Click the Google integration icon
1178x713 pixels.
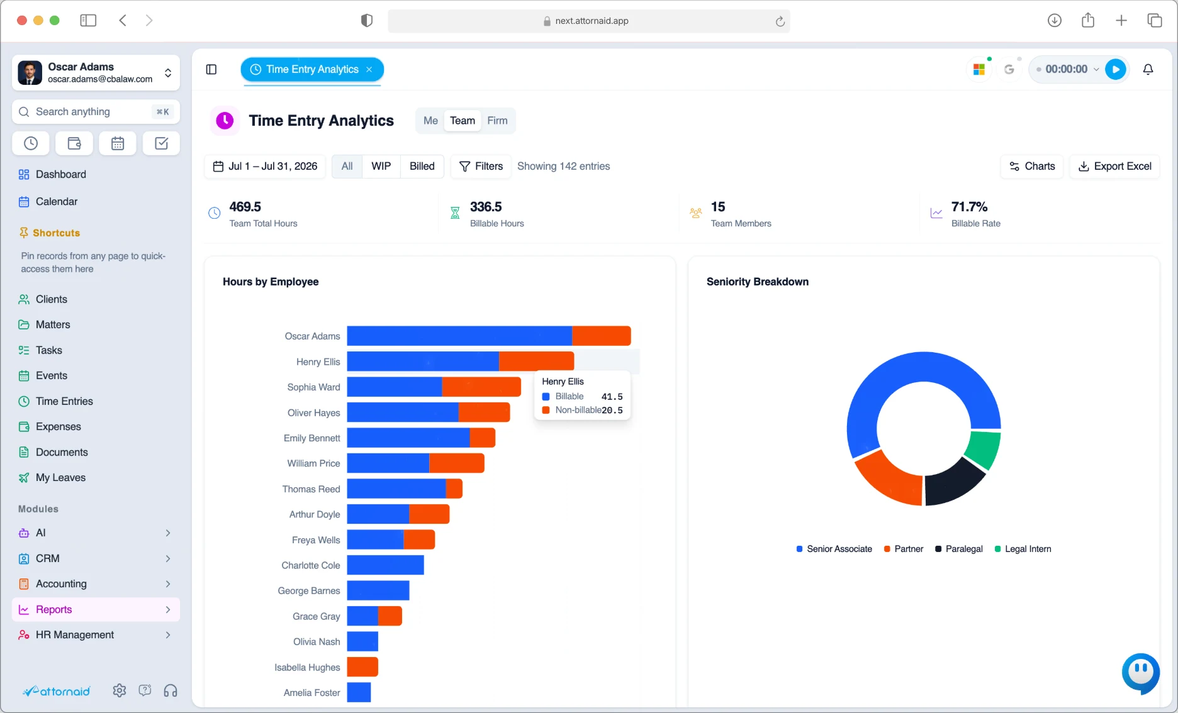click(x=1009, y=69)
